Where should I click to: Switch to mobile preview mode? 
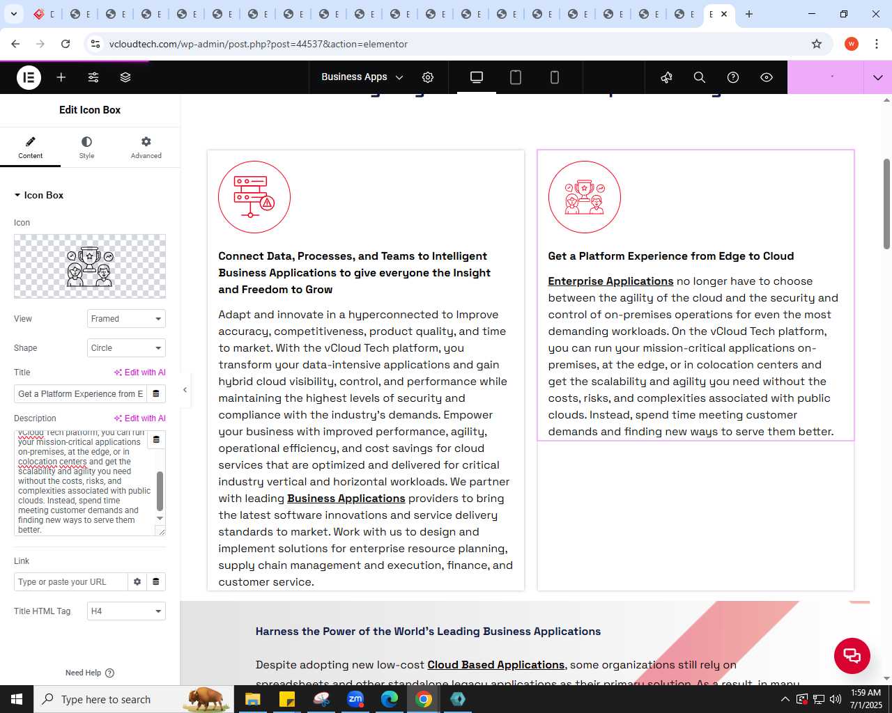(x=555, y=77)
